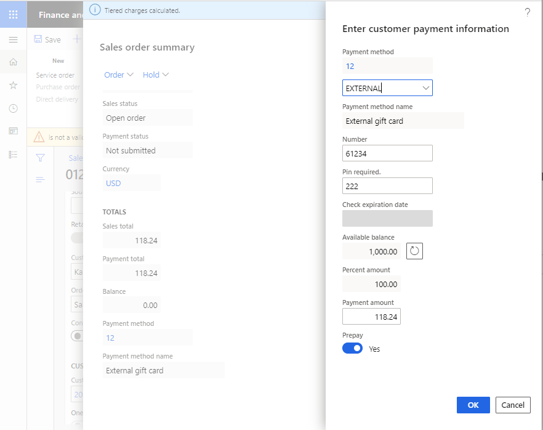Image resolution: width=543 pixels, height=430 pixels.
Task: Open the Office app launcher waffle icon
Action: coord(14,14)
